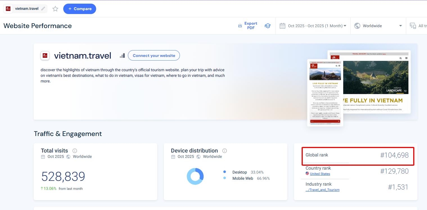427x210 pixels.
Task: Toggle the Desktop legend dot
Action: tap(224, 172)
